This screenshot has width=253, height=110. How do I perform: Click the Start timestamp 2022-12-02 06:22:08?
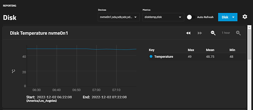[54, 97]
